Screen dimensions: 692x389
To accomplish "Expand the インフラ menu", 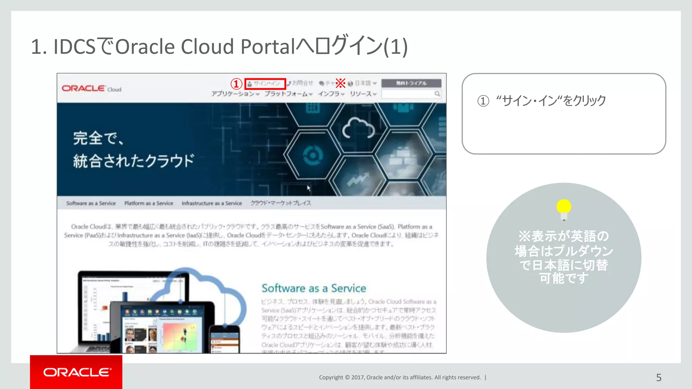I will [331, 94].
